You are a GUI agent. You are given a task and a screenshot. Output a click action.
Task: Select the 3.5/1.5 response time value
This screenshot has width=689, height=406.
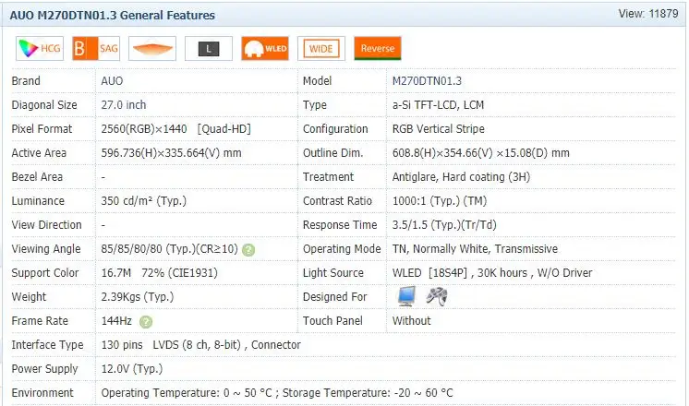[444, 225]
